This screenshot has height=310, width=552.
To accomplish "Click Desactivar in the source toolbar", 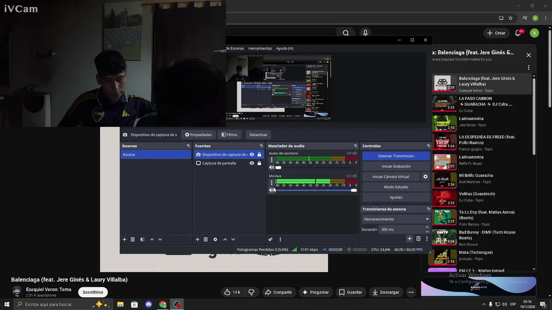I will [258, 135].
